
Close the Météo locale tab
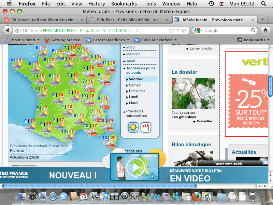pos(252,20)
